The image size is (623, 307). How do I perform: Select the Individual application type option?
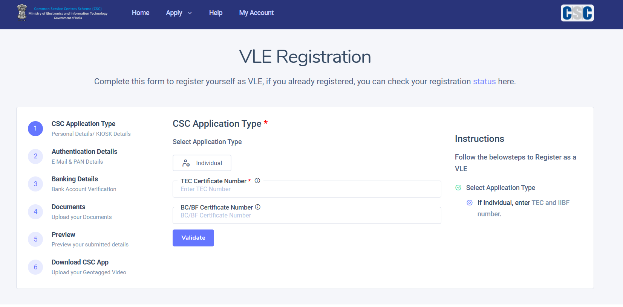coord(202,163)
